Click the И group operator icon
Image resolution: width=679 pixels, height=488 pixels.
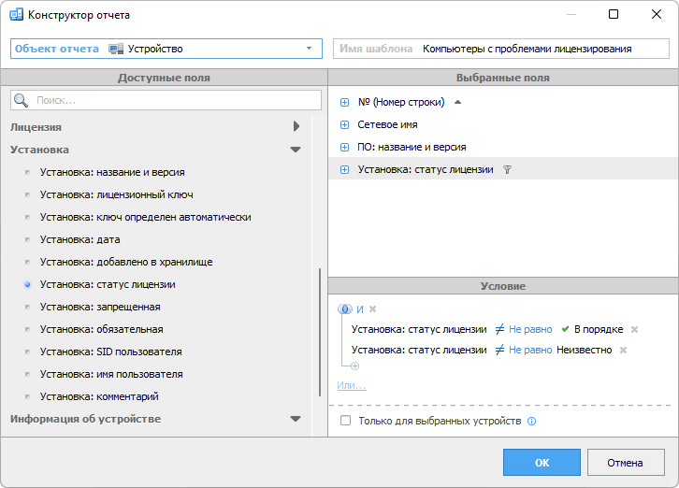point(344,309)
